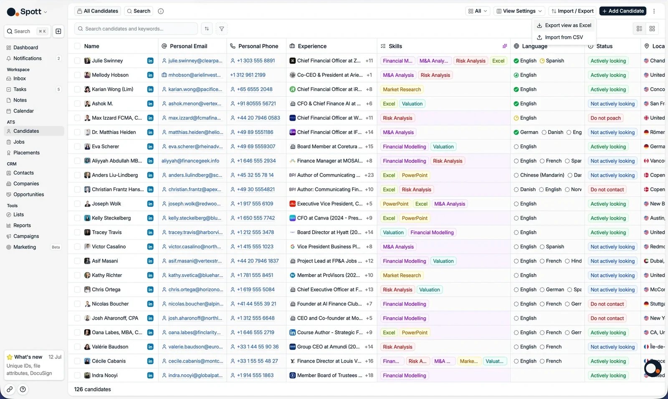Viewport: 668px width, 399px height.
Task: Open the All view dropdown
Action: pos(478,11)
